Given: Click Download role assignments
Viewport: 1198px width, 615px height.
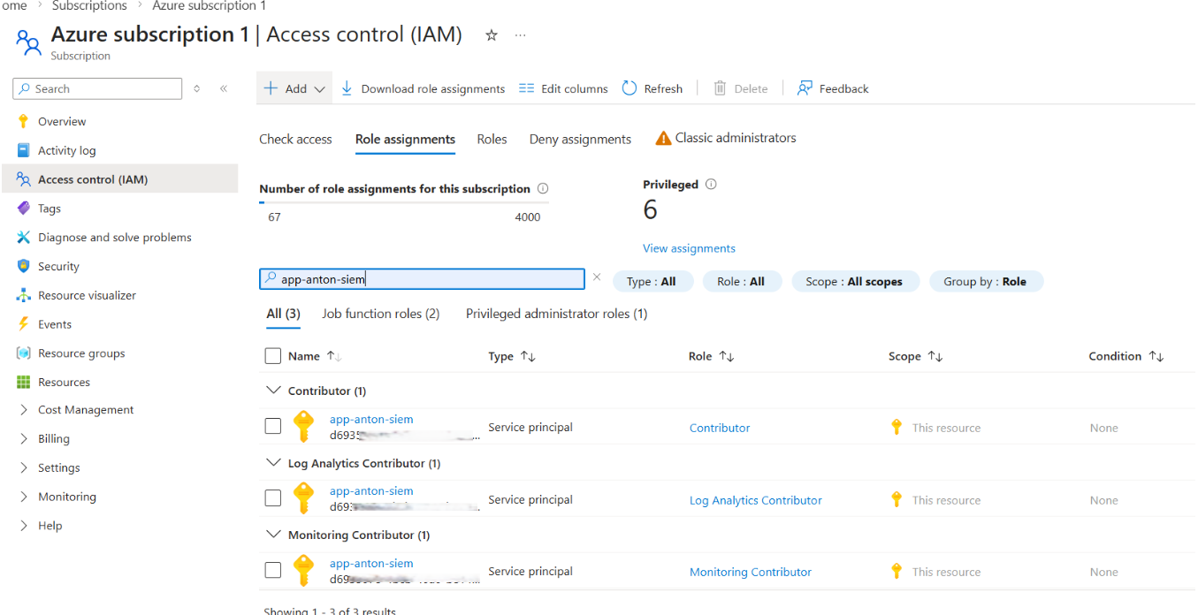Looking at the screenshot, I should tap(423, 88).
